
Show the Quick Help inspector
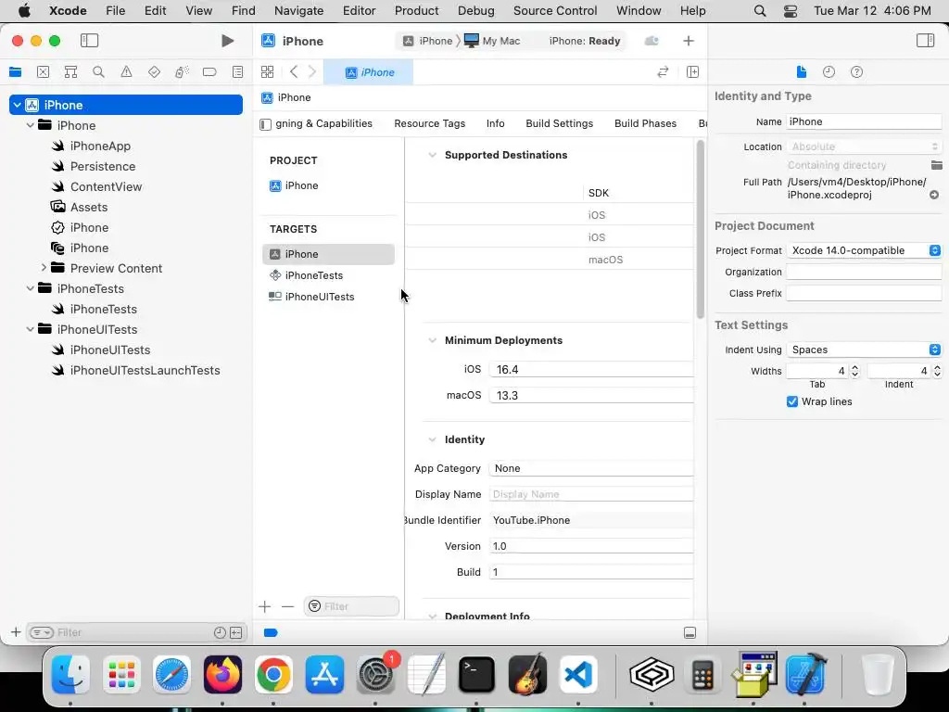click(856, 71)
